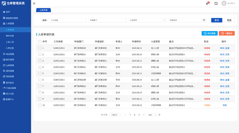Check the select-all checkbox in table header
The image size is (239, 133).
[x=40, y=42]
